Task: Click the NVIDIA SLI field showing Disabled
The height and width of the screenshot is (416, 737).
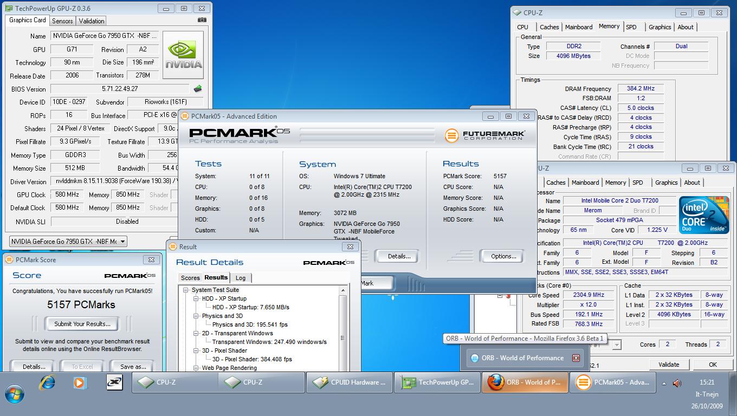Action: (x=127, y=222)
